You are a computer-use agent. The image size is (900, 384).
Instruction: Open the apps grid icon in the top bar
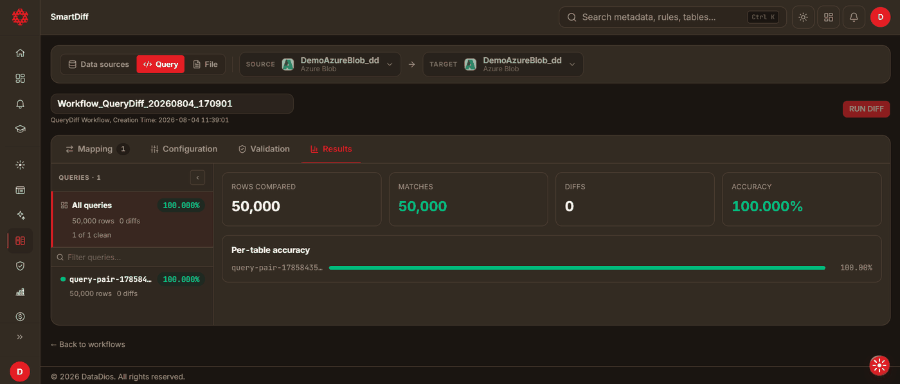click(829, 17)
